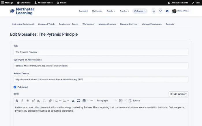Image resolution: width=202 pixels, height=126 pixels.
Task: Click the Synonyms or Abbreviations field
Action: (x=101, y=66)
